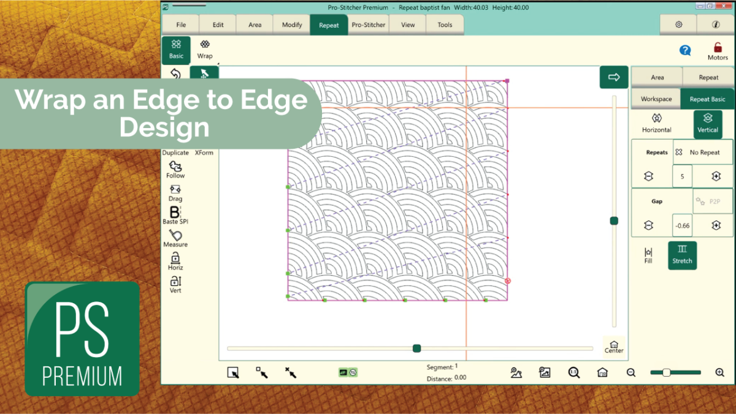This screenshot has width=736, height=414.
Task: Open the Workspace tab
Action: point(656,98)
